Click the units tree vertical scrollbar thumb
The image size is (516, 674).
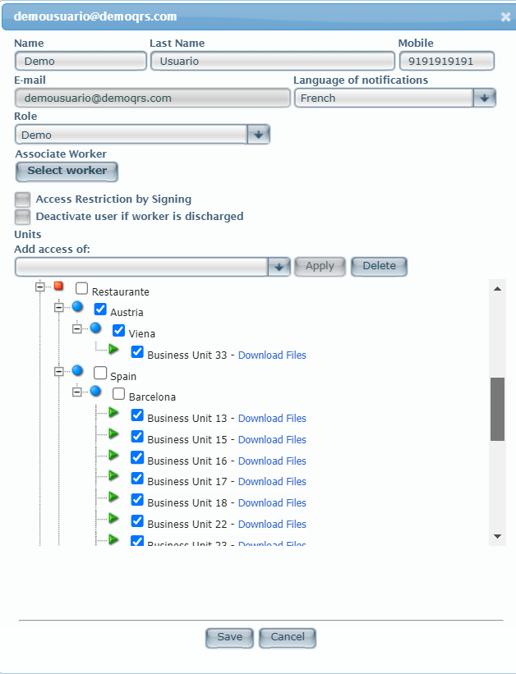pyautogui.click(x=497, y=409)
